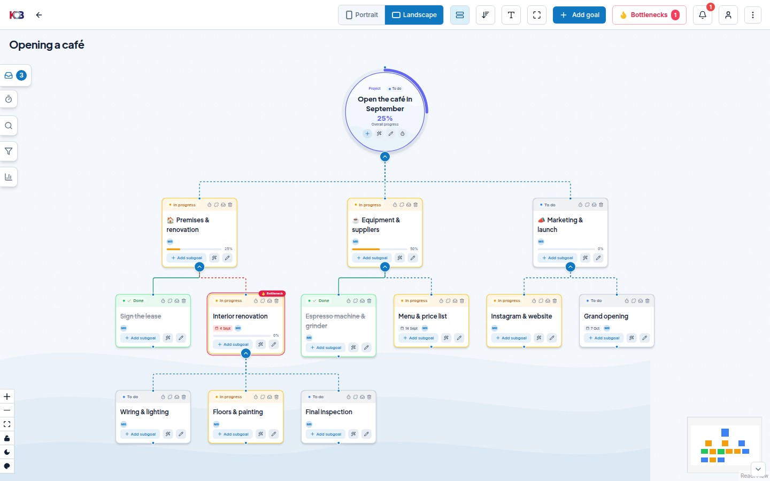Toggle the canvas lock
Screen dimensions: 770x481
tap(7, 438)
